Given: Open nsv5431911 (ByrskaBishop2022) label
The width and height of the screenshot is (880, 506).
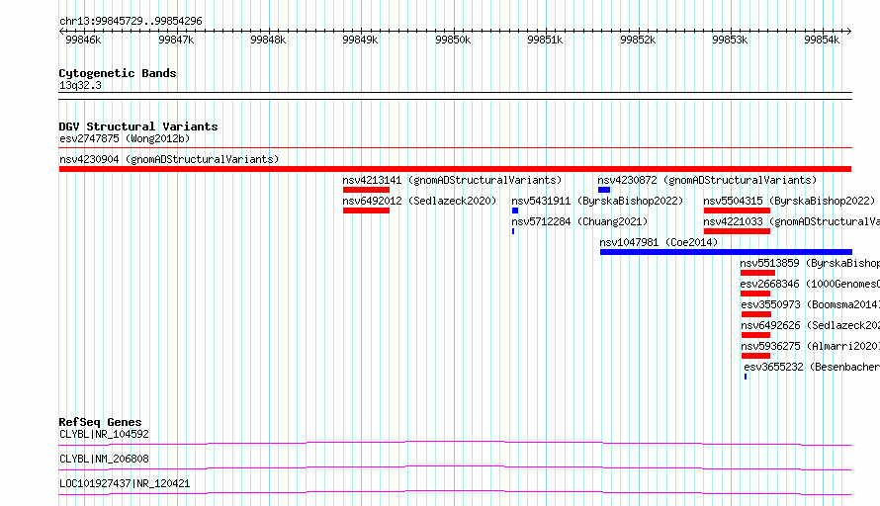Looking at the screenshot, I should (x=597, y=201).
